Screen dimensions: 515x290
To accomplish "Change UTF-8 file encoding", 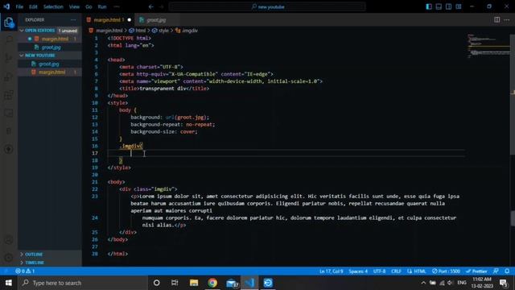I will click(x=379, y=271).
